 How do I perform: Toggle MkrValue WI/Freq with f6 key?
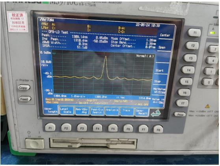tap(184, 92)
